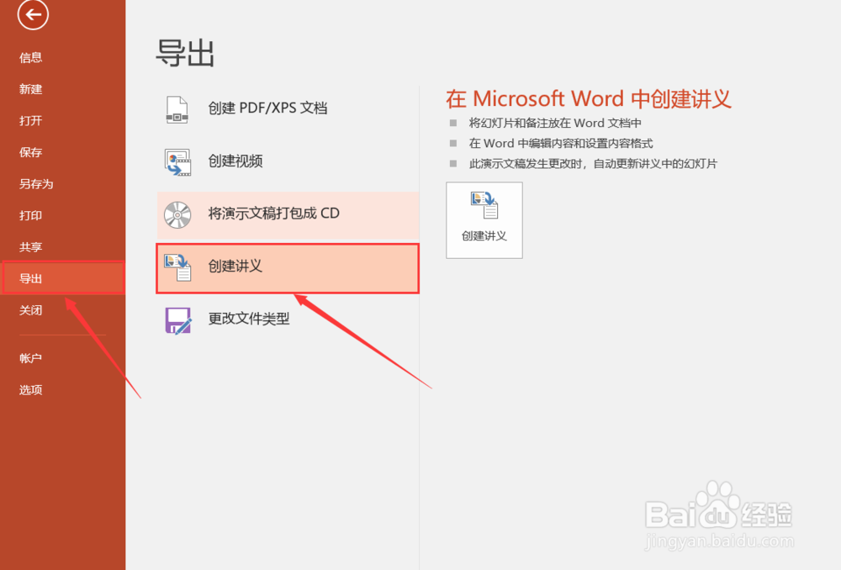Click the PDF/XPS document icon

[177, 109]
